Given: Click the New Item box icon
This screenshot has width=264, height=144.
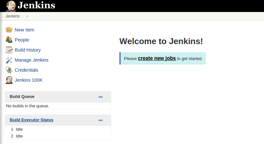Looking at the screenshot, I should pyautogui.click(x=9, y=30).
